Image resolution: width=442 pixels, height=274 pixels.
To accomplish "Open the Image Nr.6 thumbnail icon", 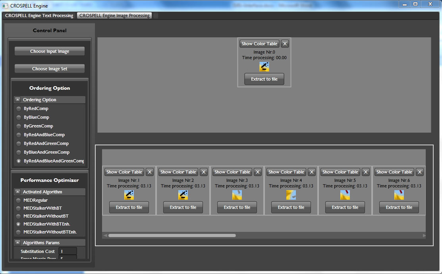I will [x=399, y=195].
